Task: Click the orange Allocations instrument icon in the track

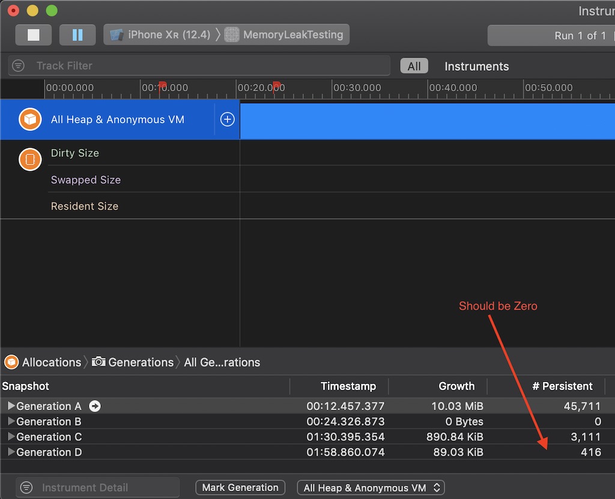Action: click(x=29, y=119)
